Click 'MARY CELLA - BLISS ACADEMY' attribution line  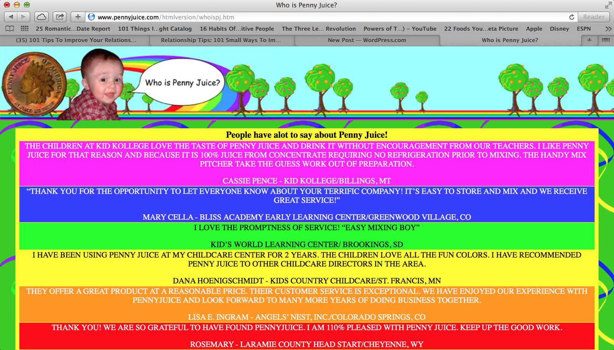pyautogui.click(x=307, y=217)
